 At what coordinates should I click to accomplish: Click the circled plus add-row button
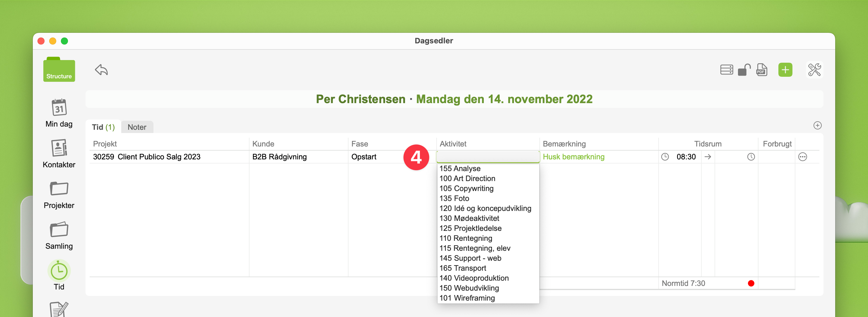(x=817, y=125)
